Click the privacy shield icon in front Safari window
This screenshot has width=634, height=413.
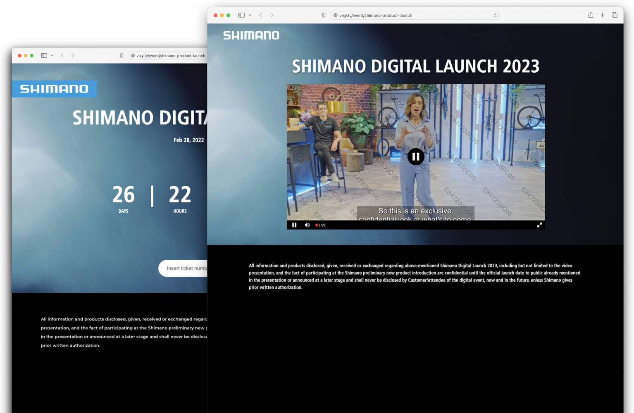pyautogui.click(x=324, y=15)
